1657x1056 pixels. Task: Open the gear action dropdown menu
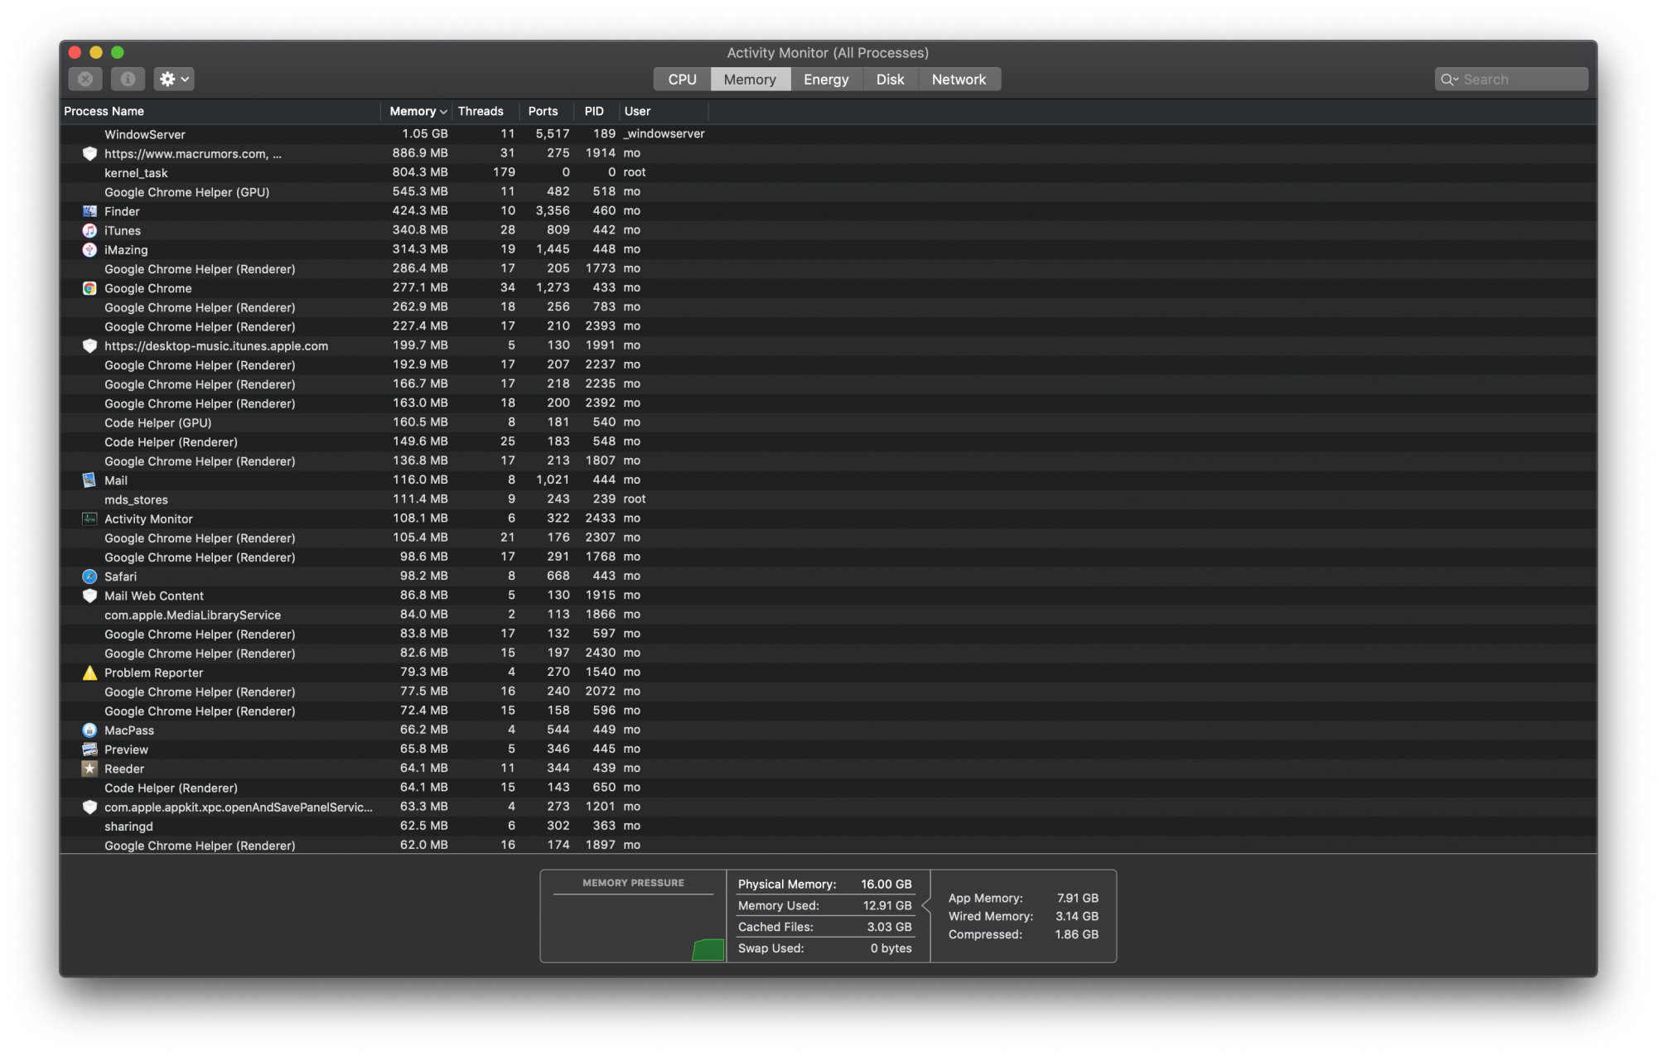pyautogui.click(x=174, y=80)
